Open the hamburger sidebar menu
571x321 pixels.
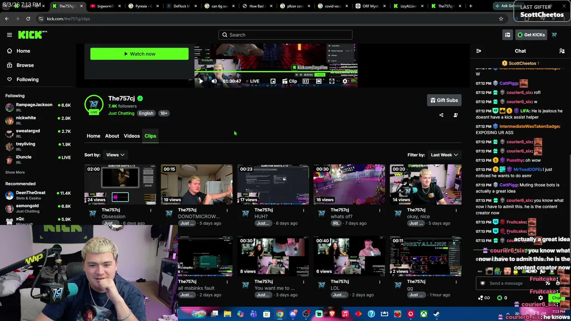click(9, 35)
